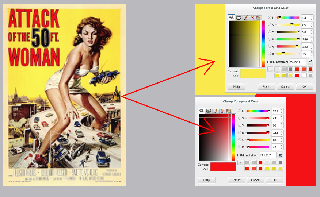Use the color picker eyedropper next to f41217
The width and height of the screenshot is (320, 197).
[x=281, y=155]
